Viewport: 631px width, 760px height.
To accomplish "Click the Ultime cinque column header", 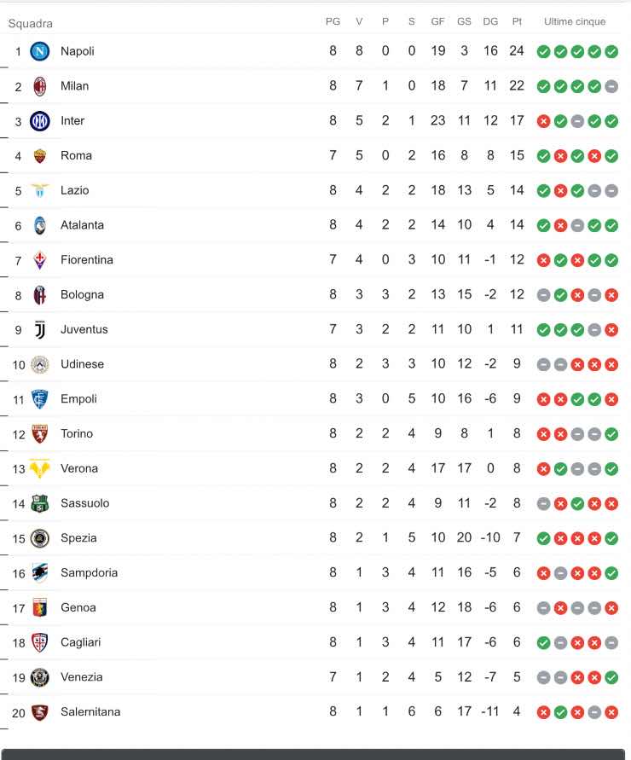I will [575, 22].
